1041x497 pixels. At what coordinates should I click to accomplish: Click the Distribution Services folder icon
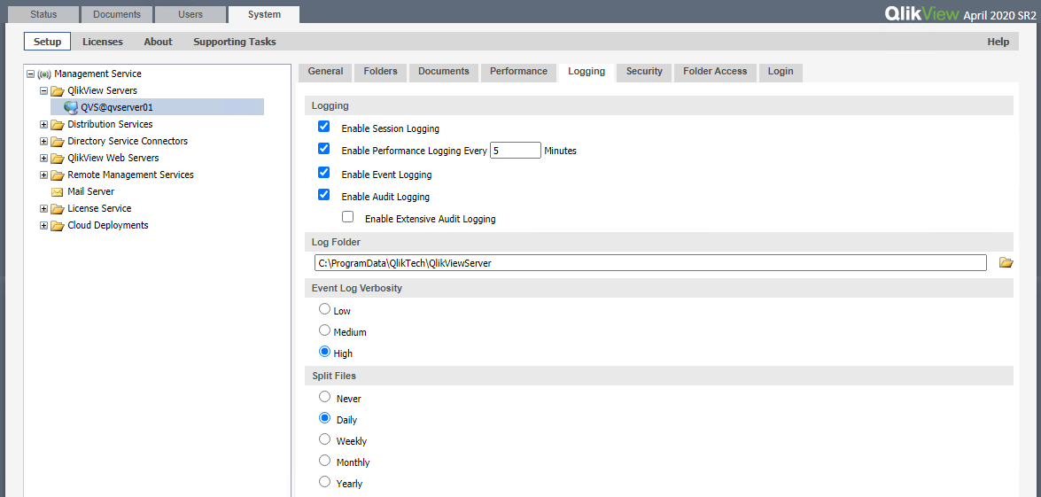click(x=58, y=125)
